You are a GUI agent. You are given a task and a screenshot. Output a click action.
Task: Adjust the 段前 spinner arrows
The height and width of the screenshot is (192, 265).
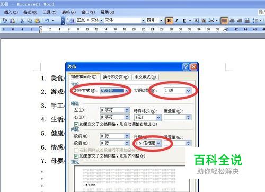point(127,136)
